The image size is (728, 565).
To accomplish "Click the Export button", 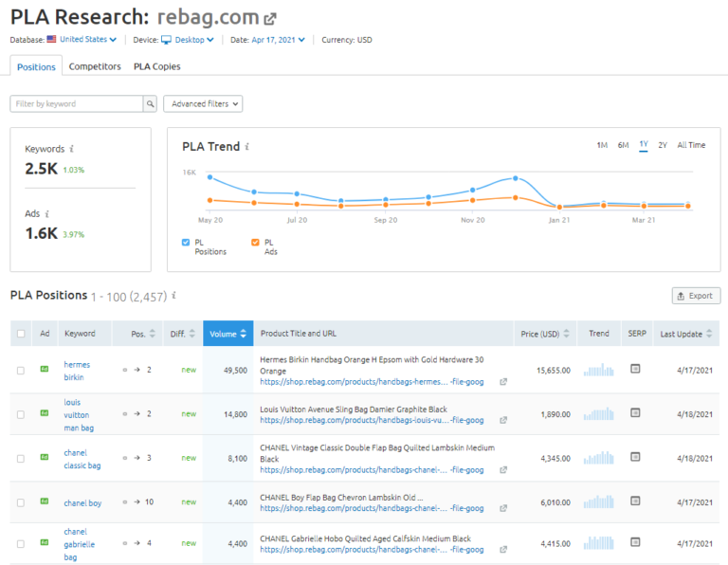I will tap(696, 296).
